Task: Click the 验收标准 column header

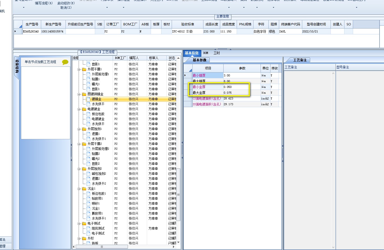Action: pyautogui.click(x=188, y=24)
